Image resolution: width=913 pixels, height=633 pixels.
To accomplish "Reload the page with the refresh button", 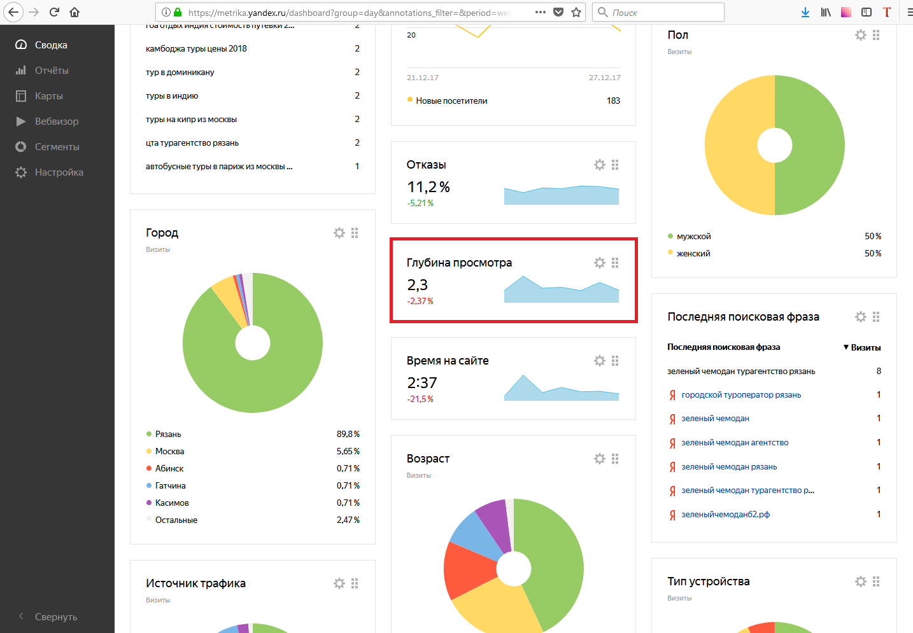I will [x=54, y=12].
